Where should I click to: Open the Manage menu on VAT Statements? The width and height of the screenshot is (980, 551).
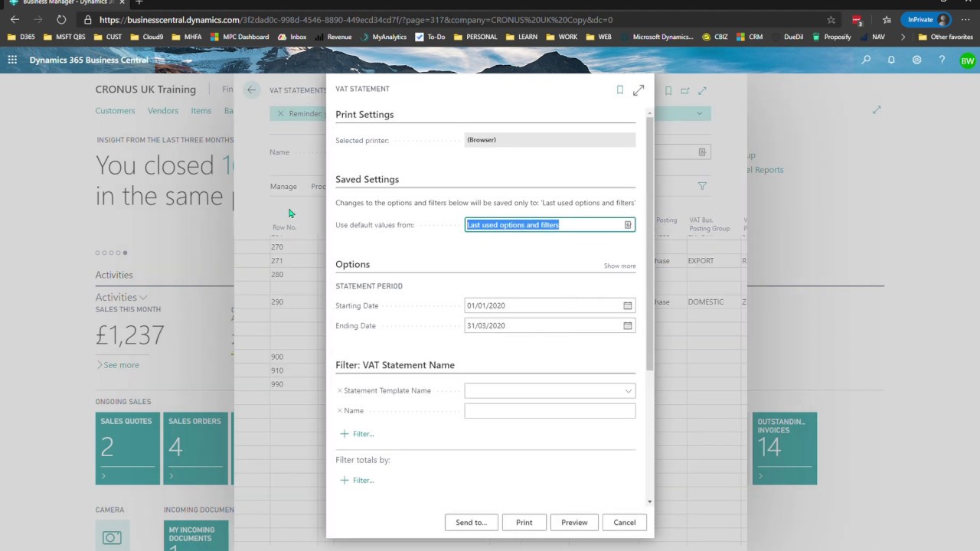[283, 187]
